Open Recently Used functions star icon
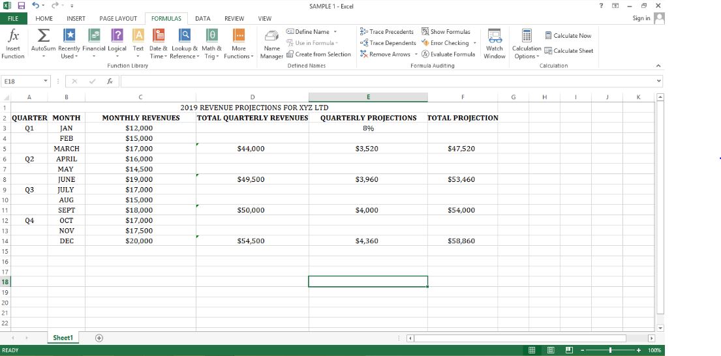 coord(69,36)
